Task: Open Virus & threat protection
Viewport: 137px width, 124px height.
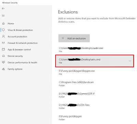Action: (x=20, y=30)
